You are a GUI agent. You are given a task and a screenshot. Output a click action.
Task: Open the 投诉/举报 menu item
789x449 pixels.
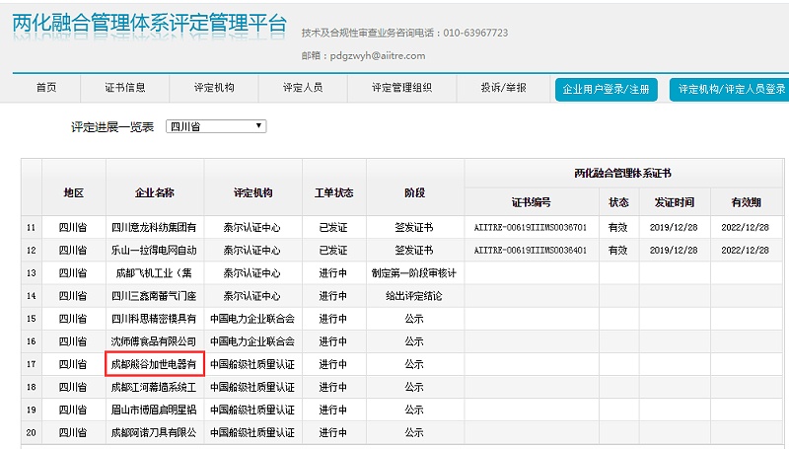pos(503,88)
